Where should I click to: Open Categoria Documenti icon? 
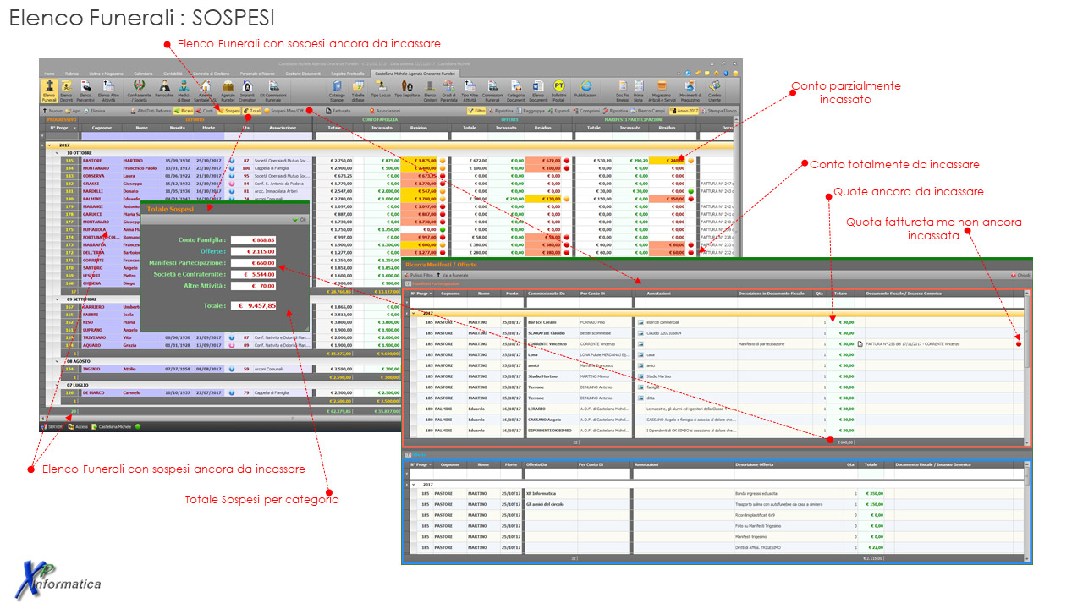click(x=516, y=91)
